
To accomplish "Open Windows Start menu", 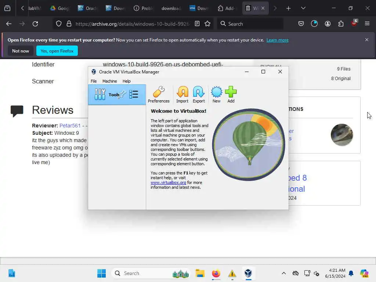I will (101, 273).
